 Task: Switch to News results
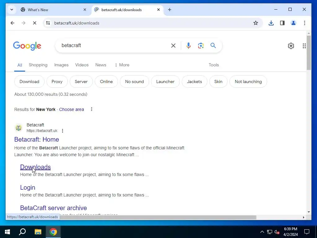[101, 65]
